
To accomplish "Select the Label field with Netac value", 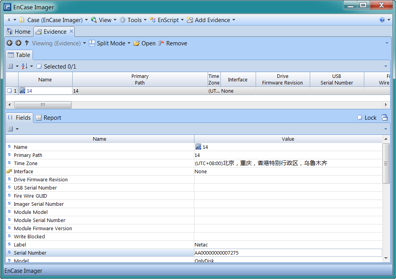I will tap(194, 245).
